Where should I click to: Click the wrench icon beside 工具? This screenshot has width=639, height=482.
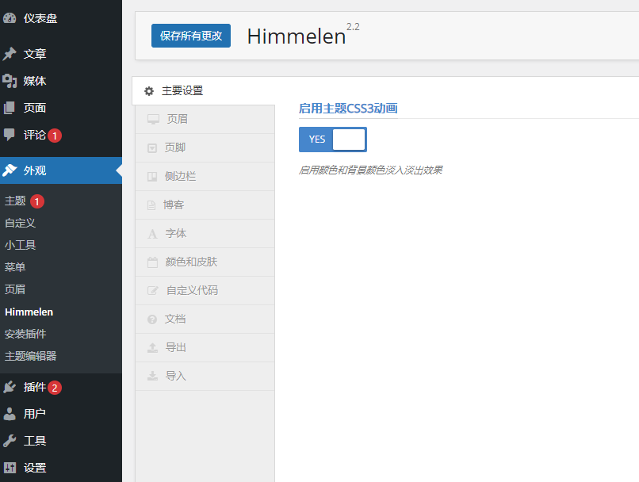(x=10, y=441)
